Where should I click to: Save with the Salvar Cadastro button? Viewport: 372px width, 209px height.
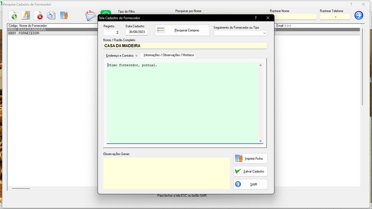click(251, 171)
